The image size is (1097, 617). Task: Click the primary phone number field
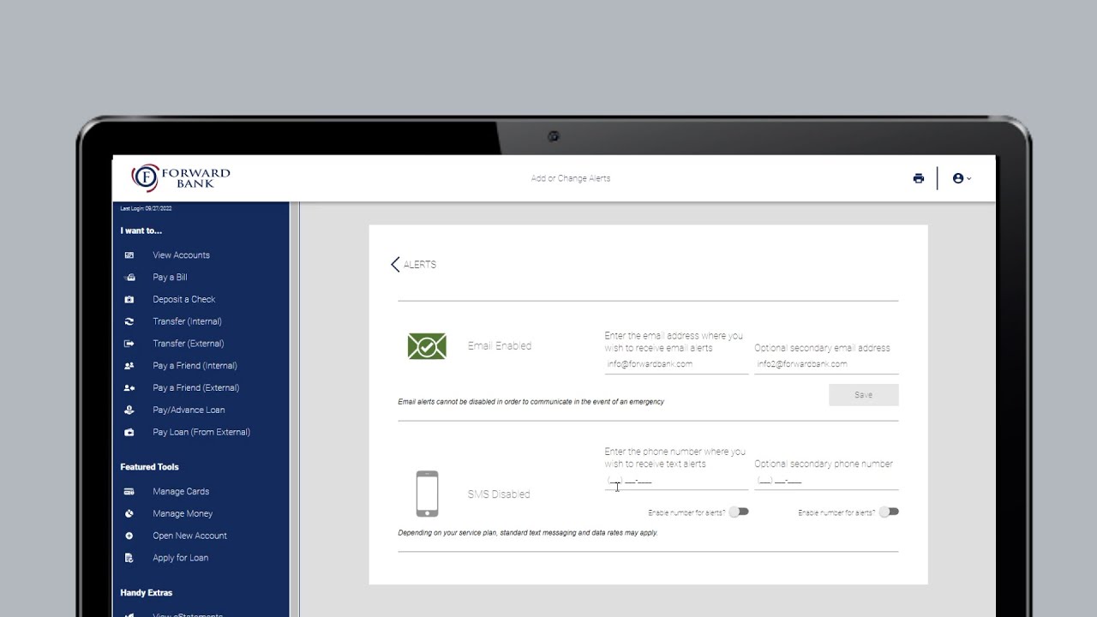tap(676, 481)
